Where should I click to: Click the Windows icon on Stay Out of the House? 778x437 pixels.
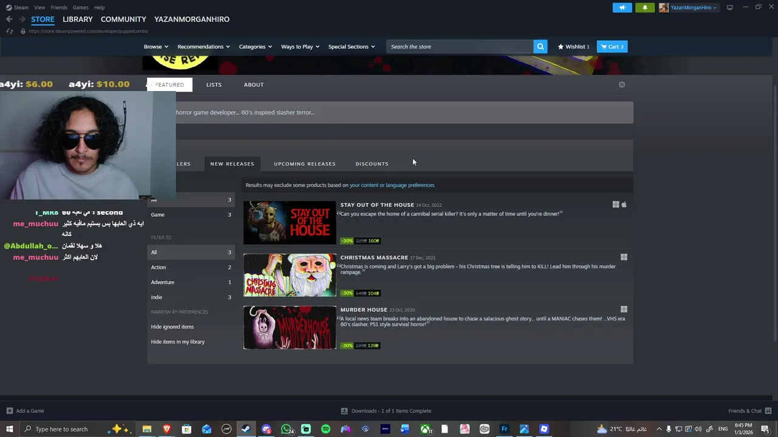616,205
